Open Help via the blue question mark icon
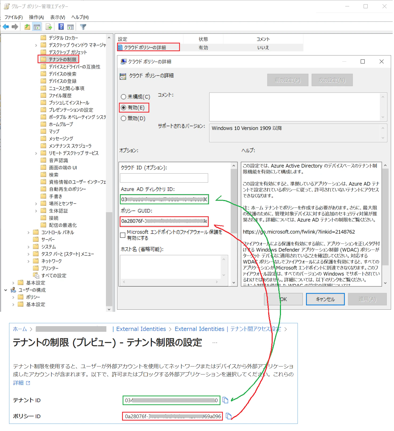The width and height of the screenshot is (394, 431). click(x=61, y=27)
